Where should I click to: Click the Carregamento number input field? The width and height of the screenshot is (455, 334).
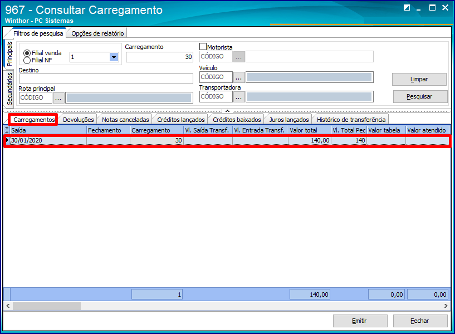pyautogui.click(x=159, y=57)
